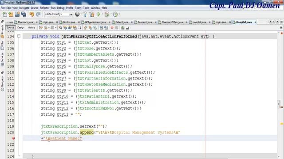Image resolution: width=284 pixels, height=159 pixels.
Task: Toggle Highlight Search icon in editor toolbar
Action: pos(75,28)
